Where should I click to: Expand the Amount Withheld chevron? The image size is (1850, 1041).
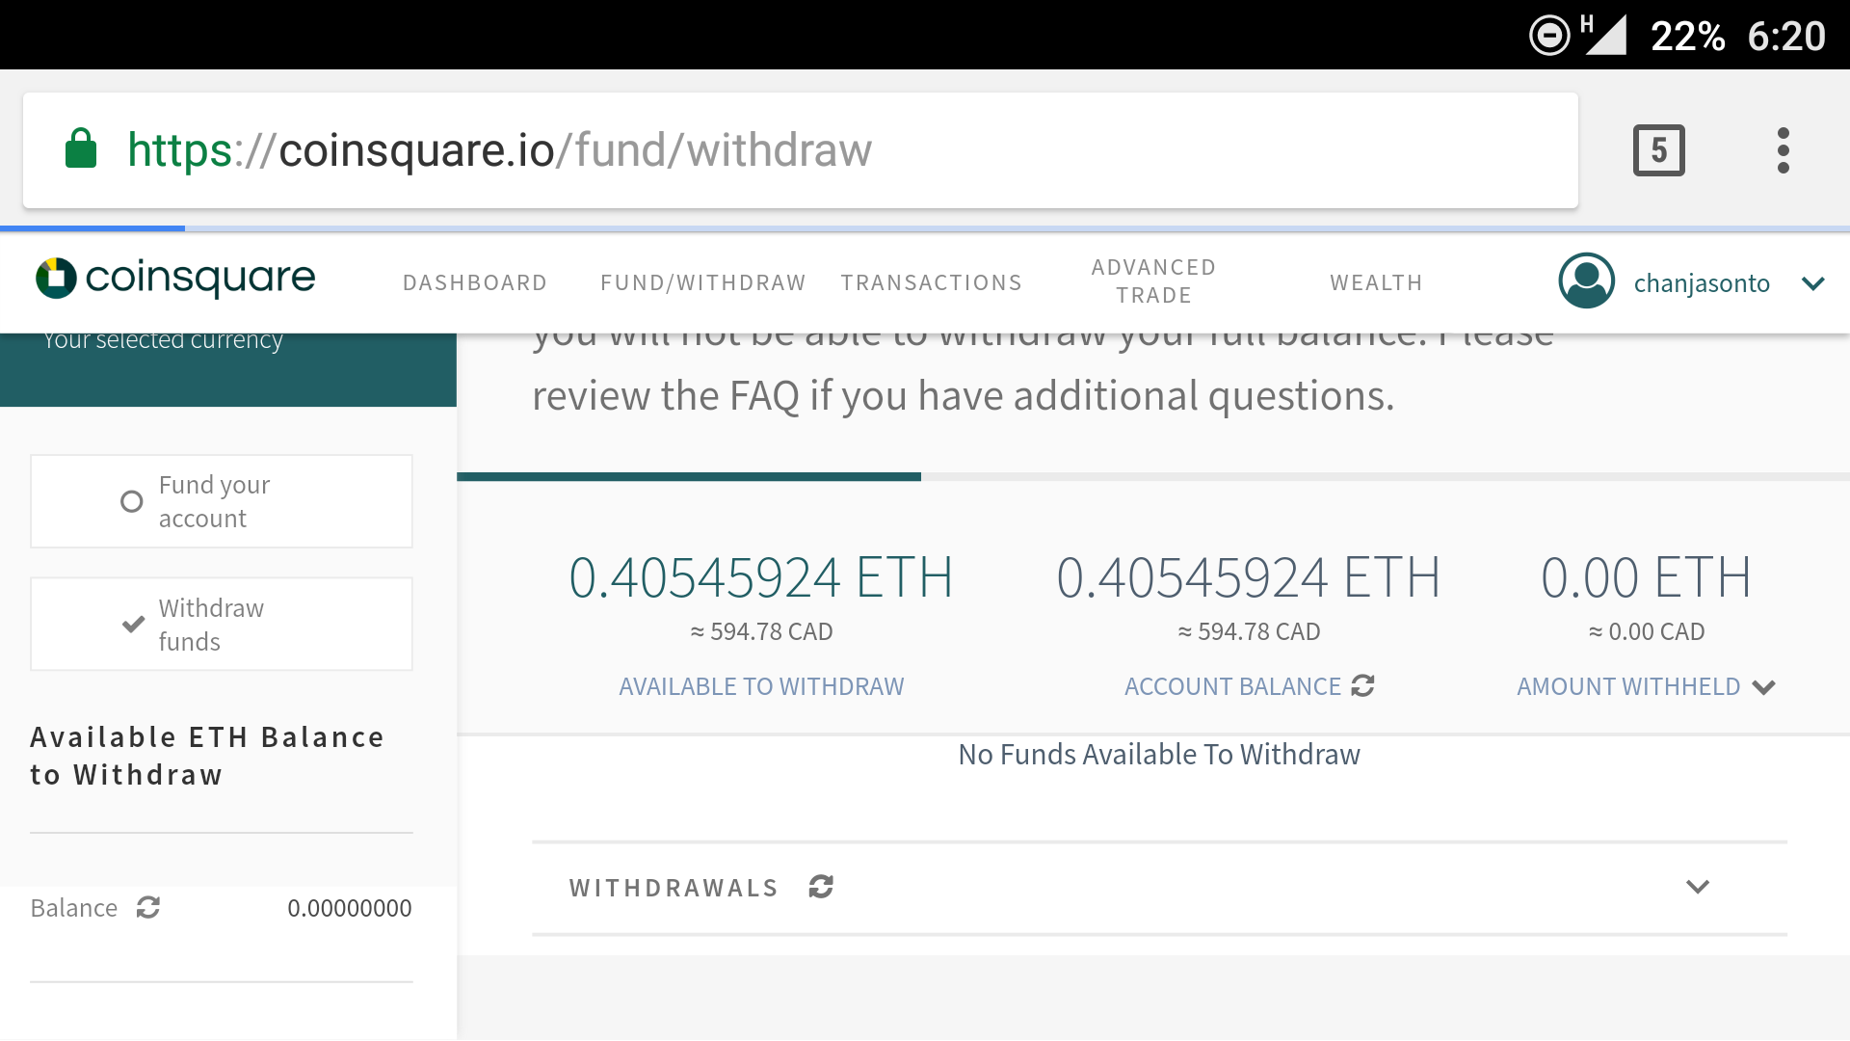pos(1763,687)
